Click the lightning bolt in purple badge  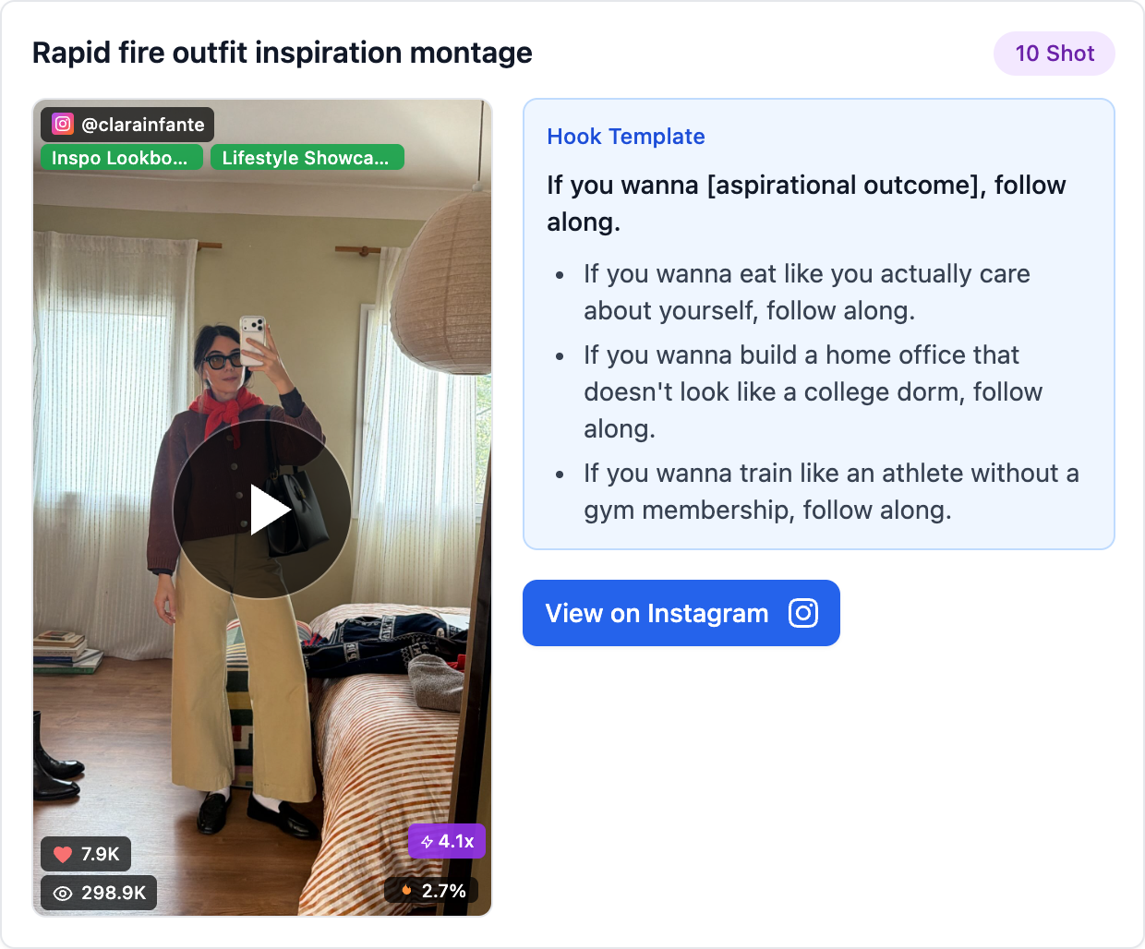(x=427, y=842)
